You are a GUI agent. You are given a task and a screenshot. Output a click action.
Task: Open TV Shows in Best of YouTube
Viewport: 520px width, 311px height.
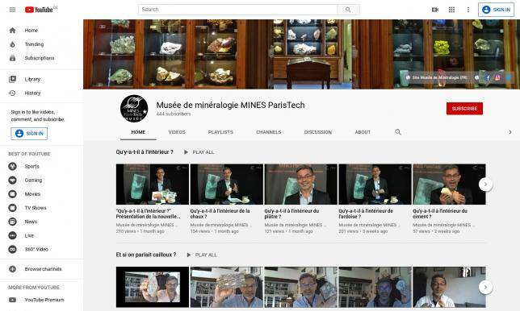pyautogui.click(x=41, y=208)
